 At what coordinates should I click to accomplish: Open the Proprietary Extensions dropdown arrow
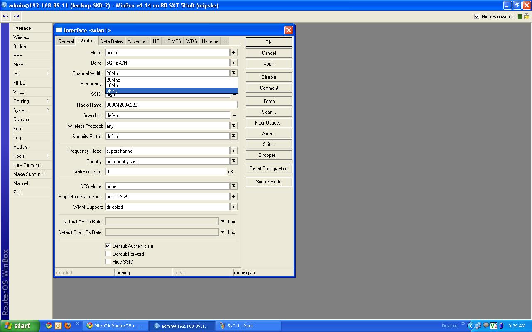(x=234, y=196)
